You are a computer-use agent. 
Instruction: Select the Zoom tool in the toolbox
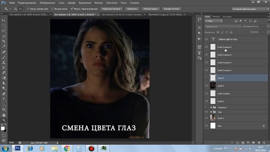point(4,120)
